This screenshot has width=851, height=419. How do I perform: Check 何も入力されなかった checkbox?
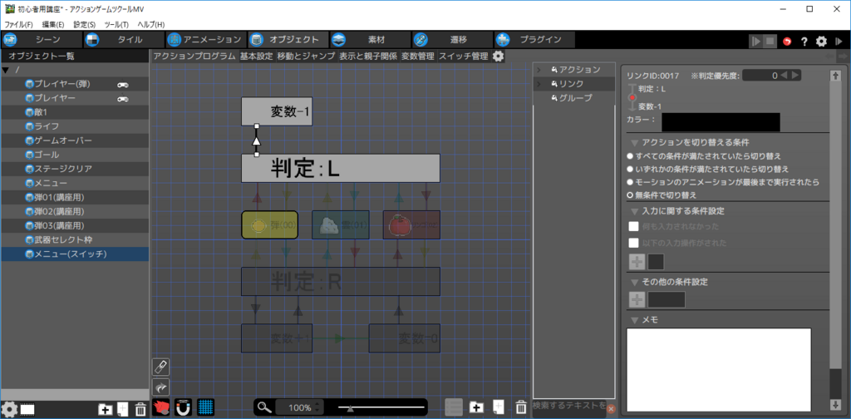[x=633, y=226]
